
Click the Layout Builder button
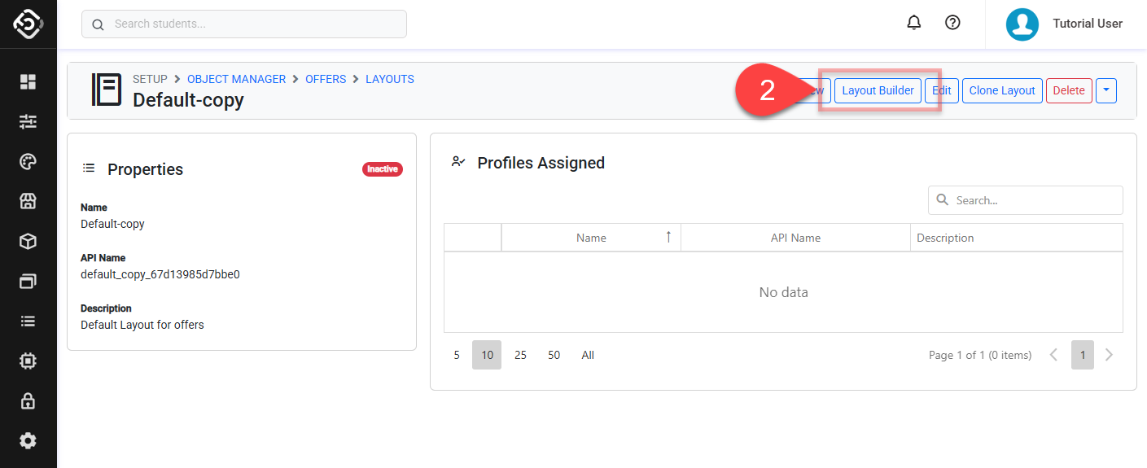coord(878,90)
